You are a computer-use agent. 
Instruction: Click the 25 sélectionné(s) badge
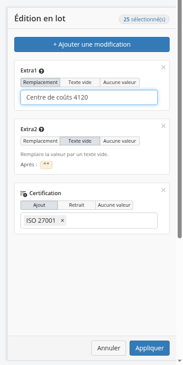(144, 19)
